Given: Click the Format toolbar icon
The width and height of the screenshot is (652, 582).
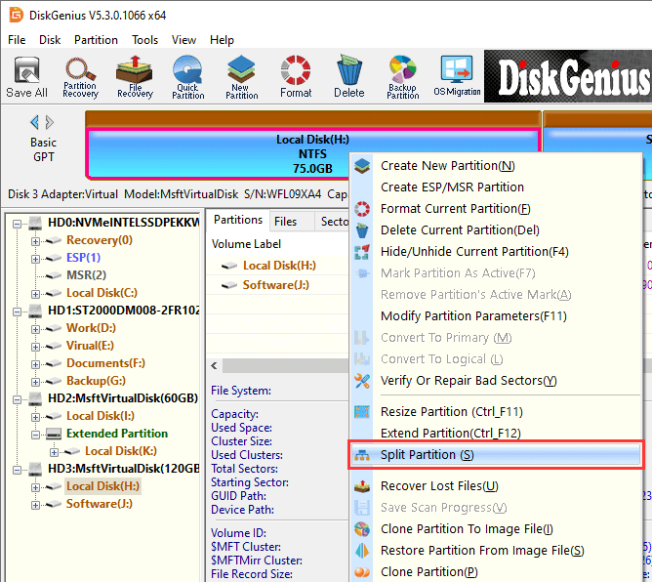Looking at the screenshot, I should click(296, 76).
